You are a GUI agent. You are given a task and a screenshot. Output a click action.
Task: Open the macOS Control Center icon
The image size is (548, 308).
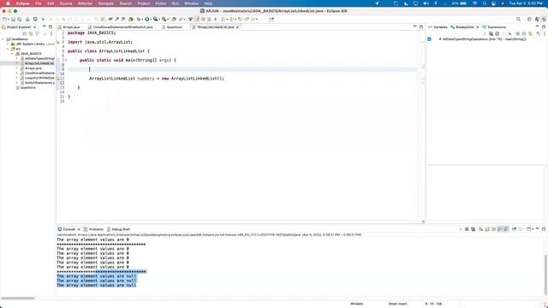(493, 3)
